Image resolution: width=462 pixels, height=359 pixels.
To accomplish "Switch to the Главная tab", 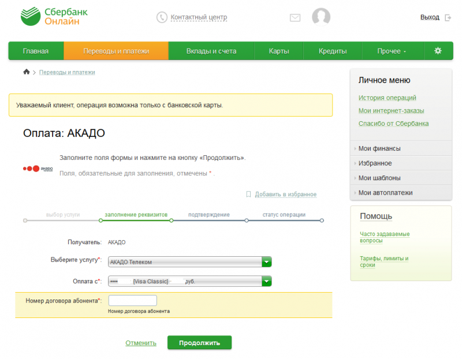I will point(36,51).
